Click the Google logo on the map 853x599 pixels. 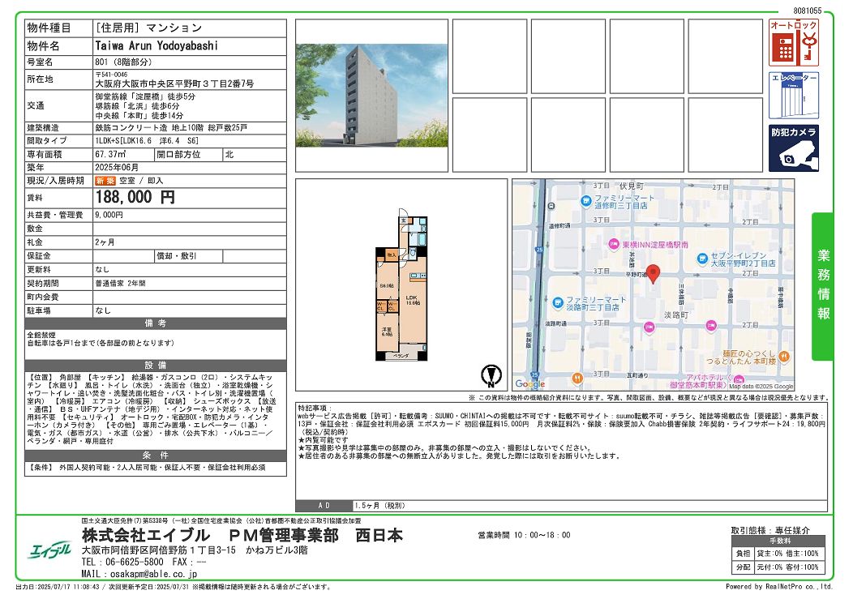click(x=529, y=384)
